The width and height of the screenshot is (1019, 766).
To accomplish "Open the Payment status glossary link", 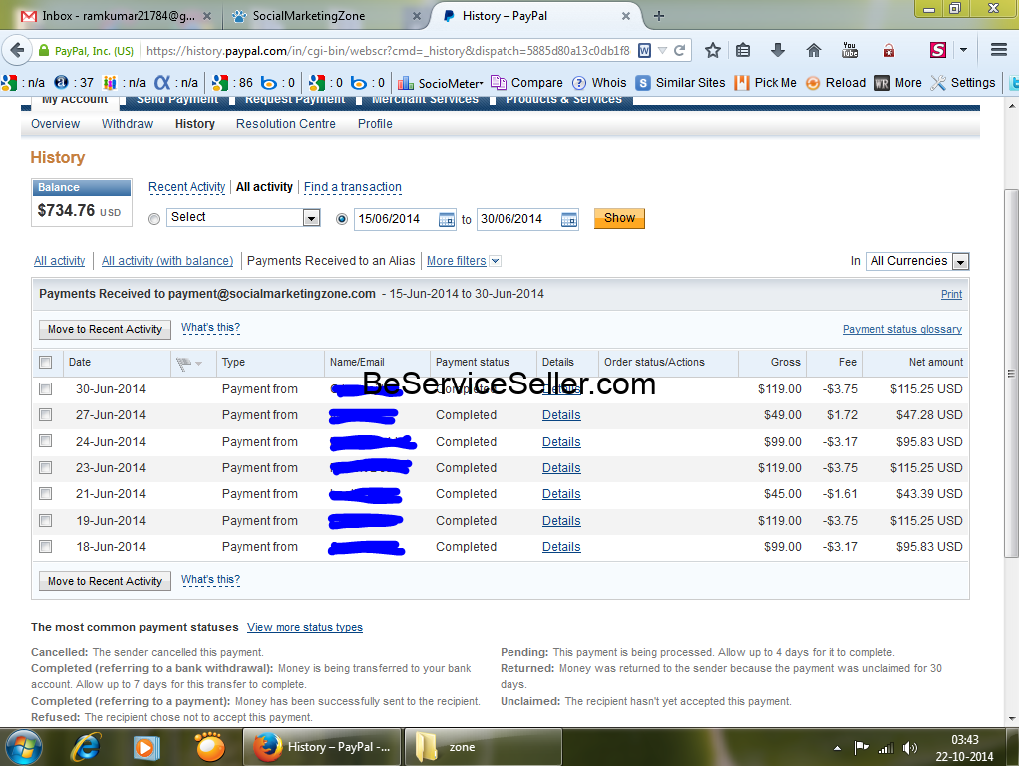I will pos(902,329).
